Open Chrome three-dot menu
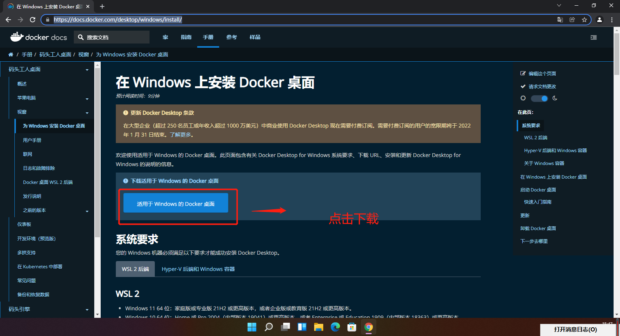 click(x=612, y=20)
